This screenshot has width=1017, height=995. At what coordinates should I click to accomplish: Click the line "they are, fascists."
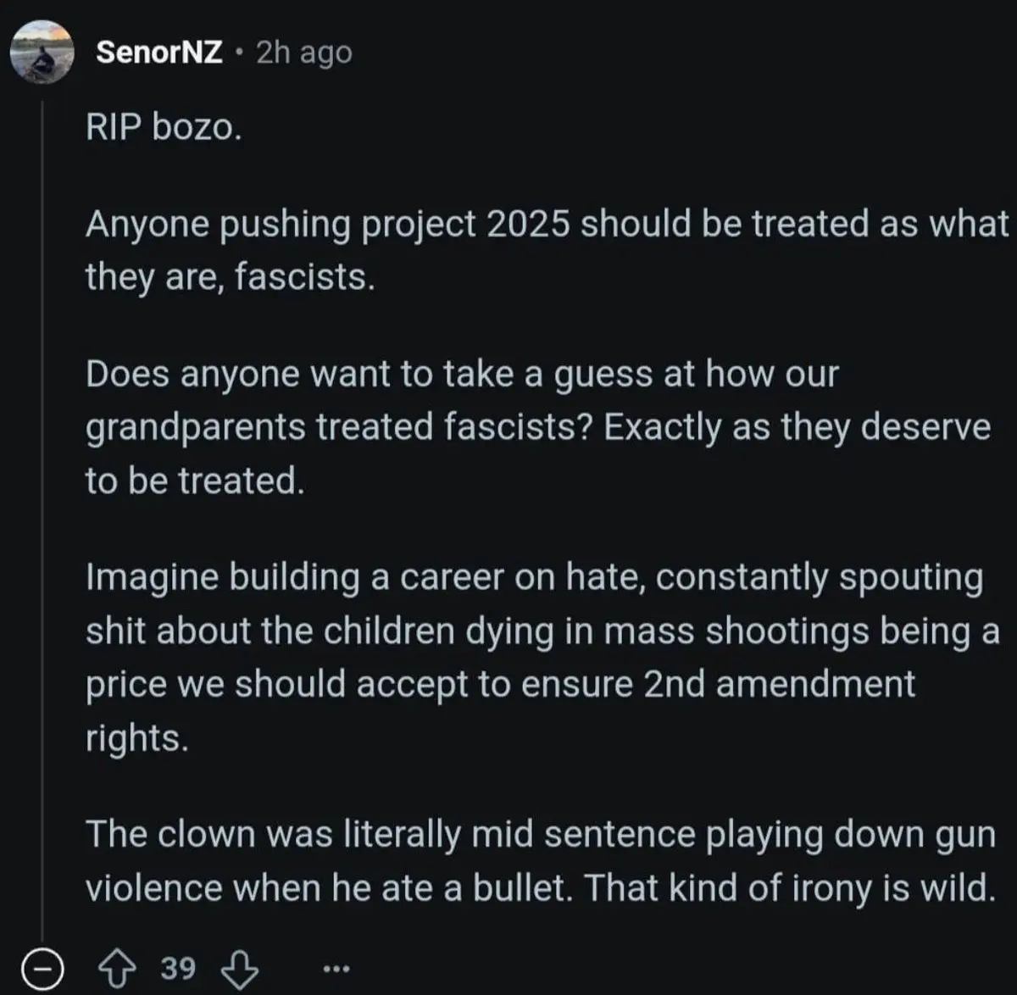click(x=230, y=276)
